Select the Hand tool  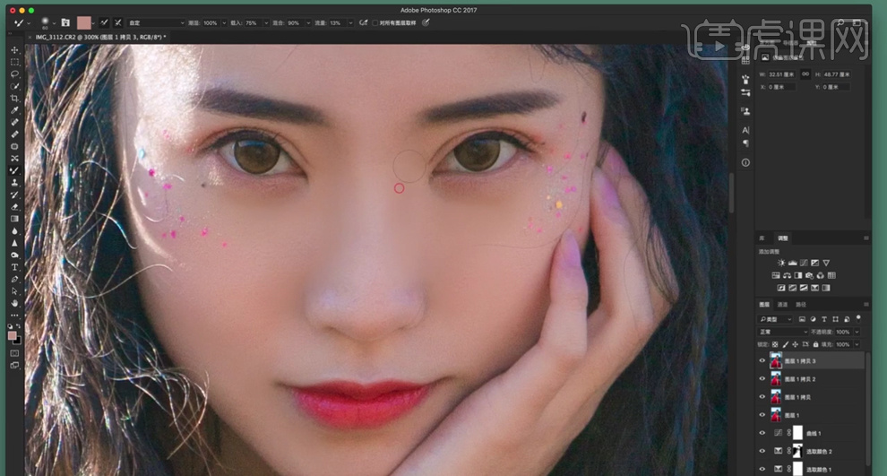point(14,303)
